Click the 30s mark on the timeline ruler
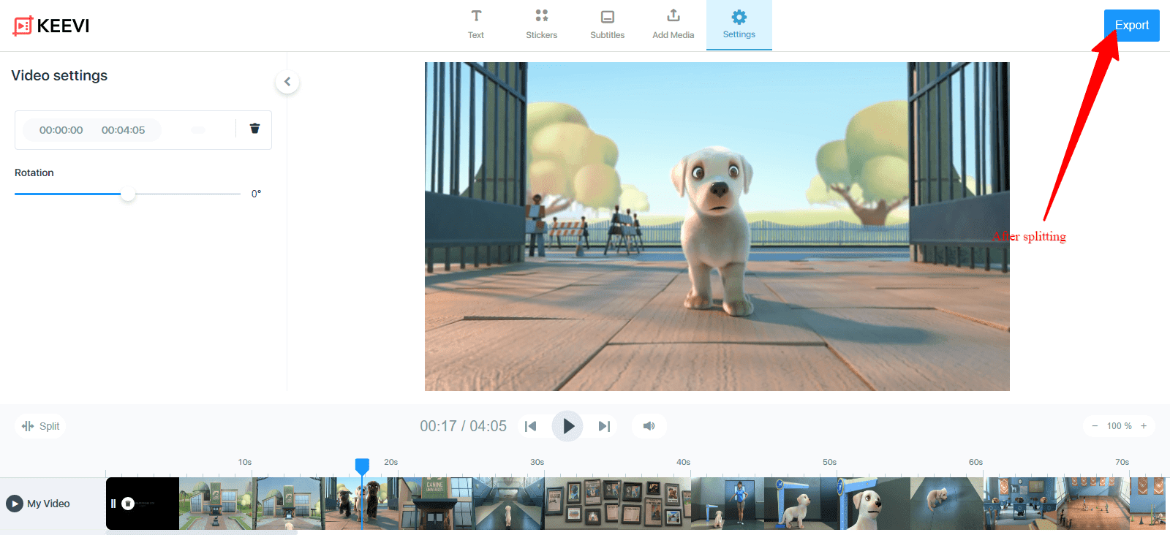Viewport: 1170px width, 535px height. pos(537,462)
